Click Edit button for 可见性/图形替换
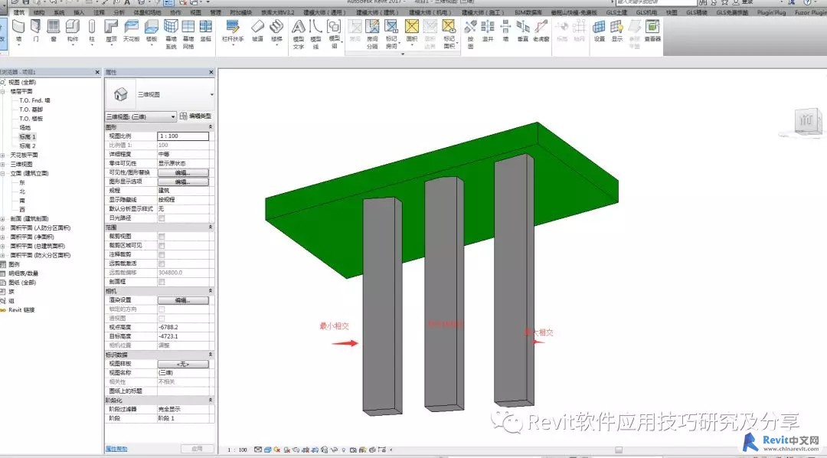This screenshot has height=458, width=827. (183, 172)
